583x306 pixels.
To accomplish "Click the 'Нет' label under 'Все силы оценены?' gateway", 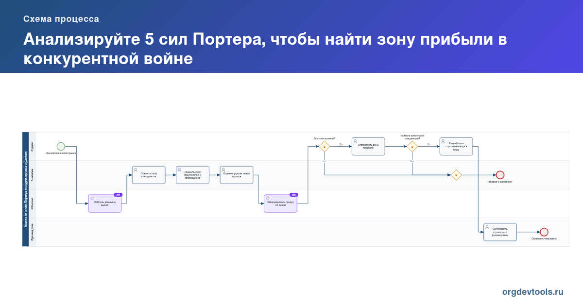I will point(324,161).
